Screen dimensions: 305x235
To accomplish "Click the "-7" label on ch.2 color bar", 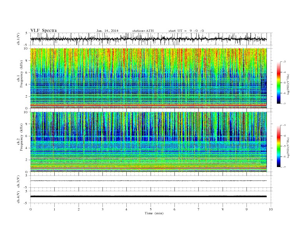I will 284,167.
